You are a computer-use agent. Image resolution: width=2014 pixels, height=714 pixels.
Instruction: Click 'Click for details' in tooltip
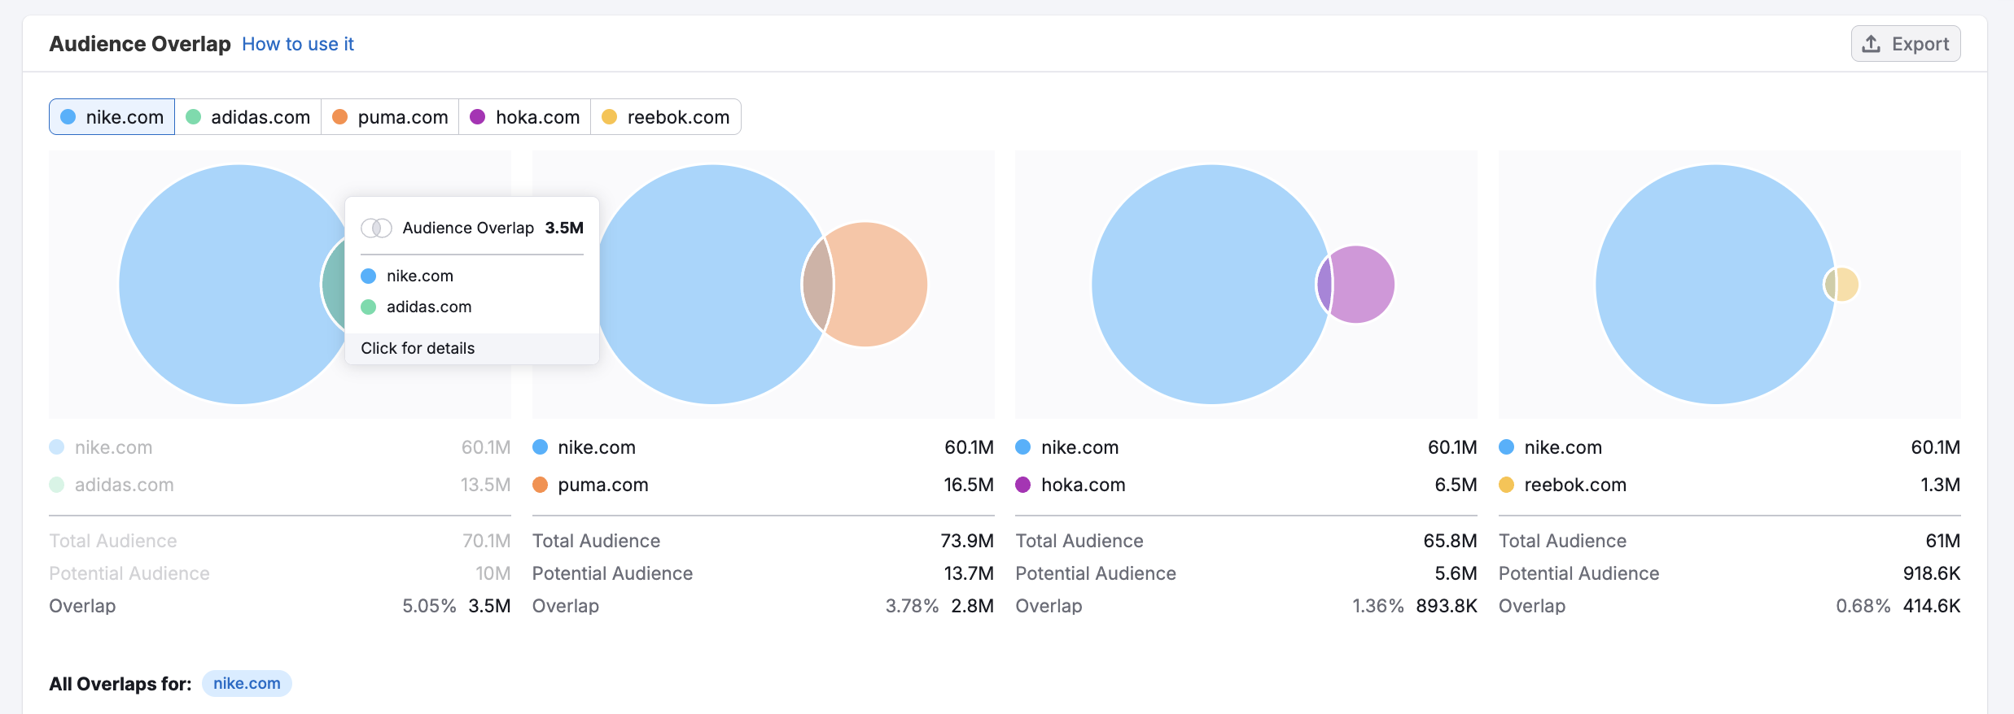pyautogui.click(x=418, y=348)
